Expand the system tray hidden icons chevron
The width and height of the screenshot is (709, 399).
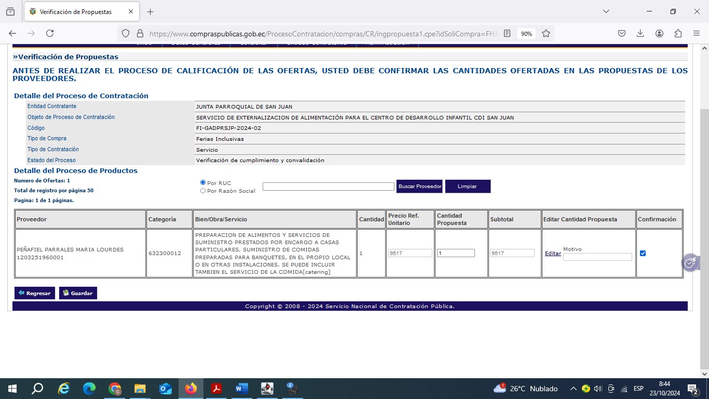pos(573,389)
